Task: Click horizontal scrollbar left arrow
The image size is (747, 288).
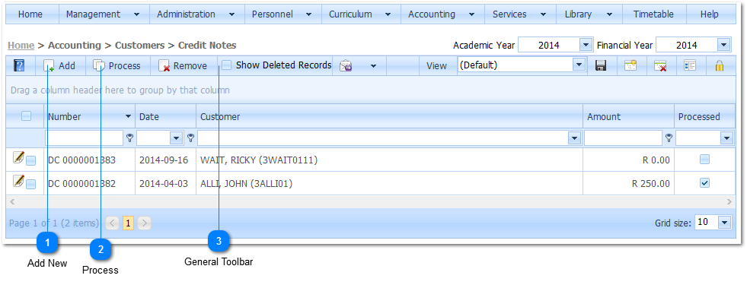Action: tap(12, 202)
